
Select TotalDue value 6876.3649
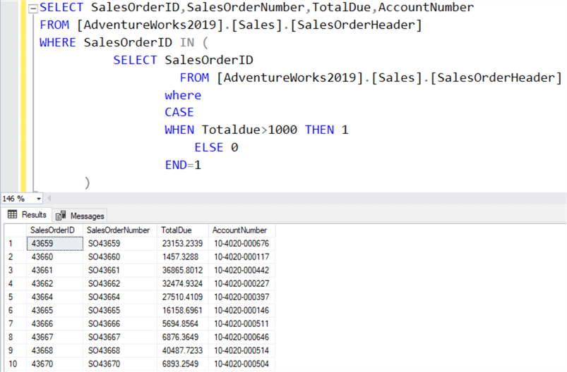[183, 337]
